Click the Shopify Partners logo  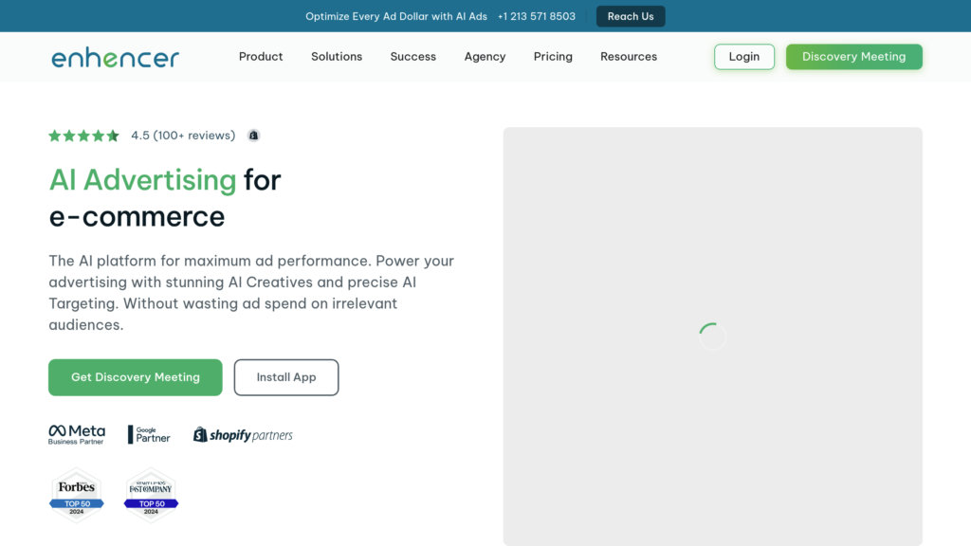(x=243, y=435)
